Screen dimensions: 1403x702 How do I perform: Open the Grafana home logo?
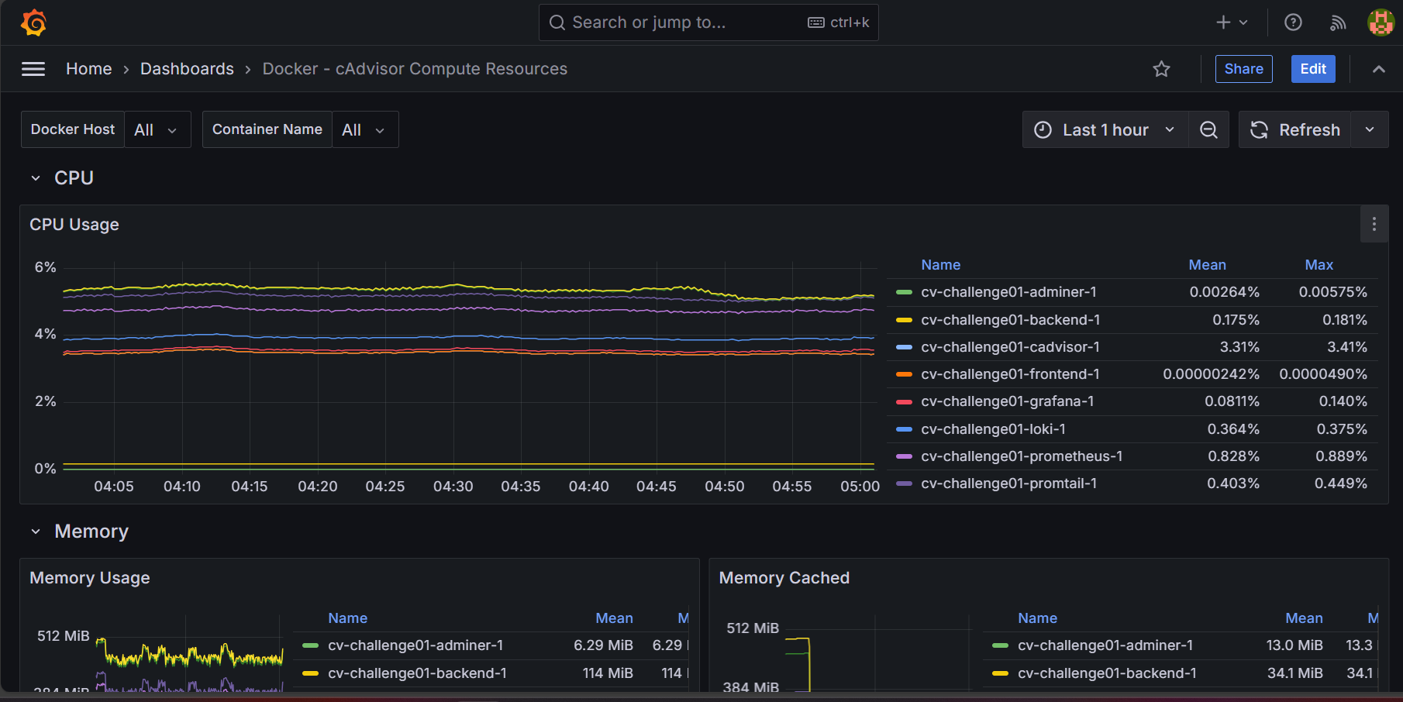click(x=33, y=22)
